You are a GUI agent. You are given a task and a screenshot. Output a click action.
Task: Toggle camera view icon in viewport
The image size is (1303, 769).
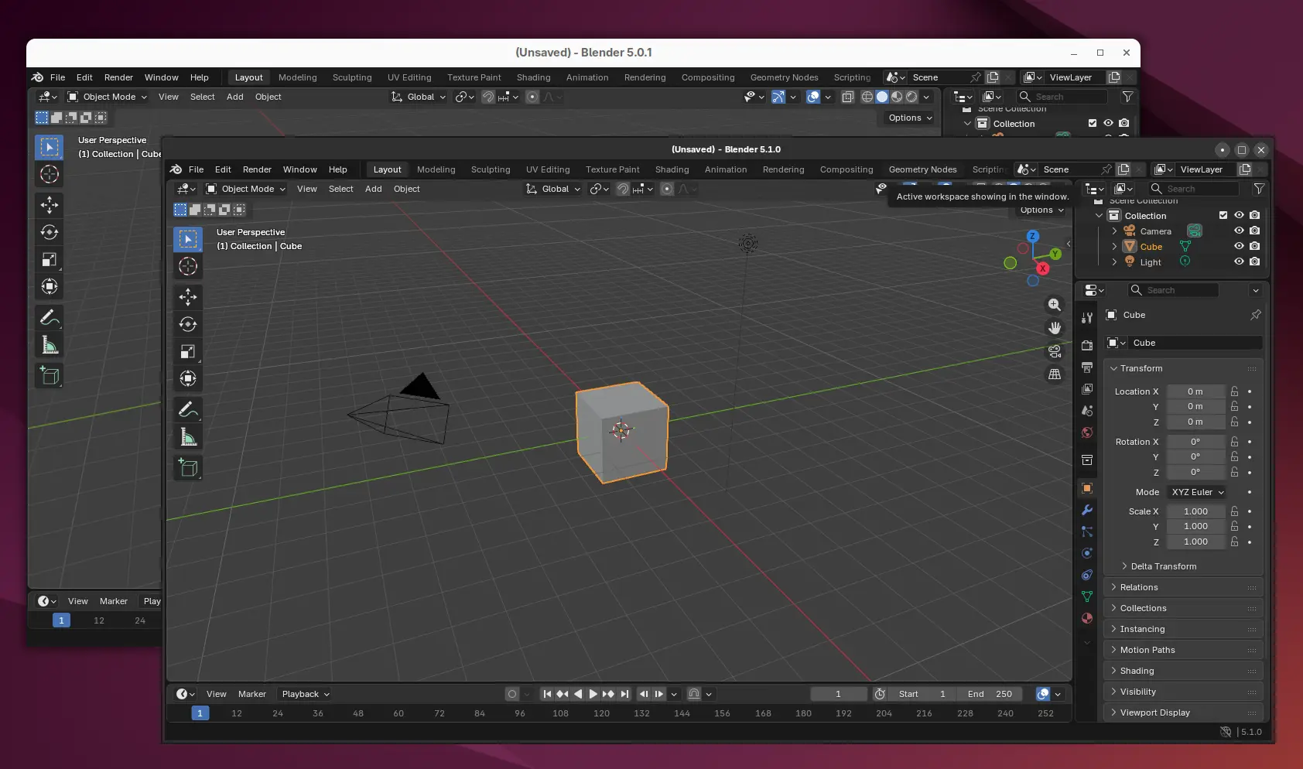(1055, 351)
